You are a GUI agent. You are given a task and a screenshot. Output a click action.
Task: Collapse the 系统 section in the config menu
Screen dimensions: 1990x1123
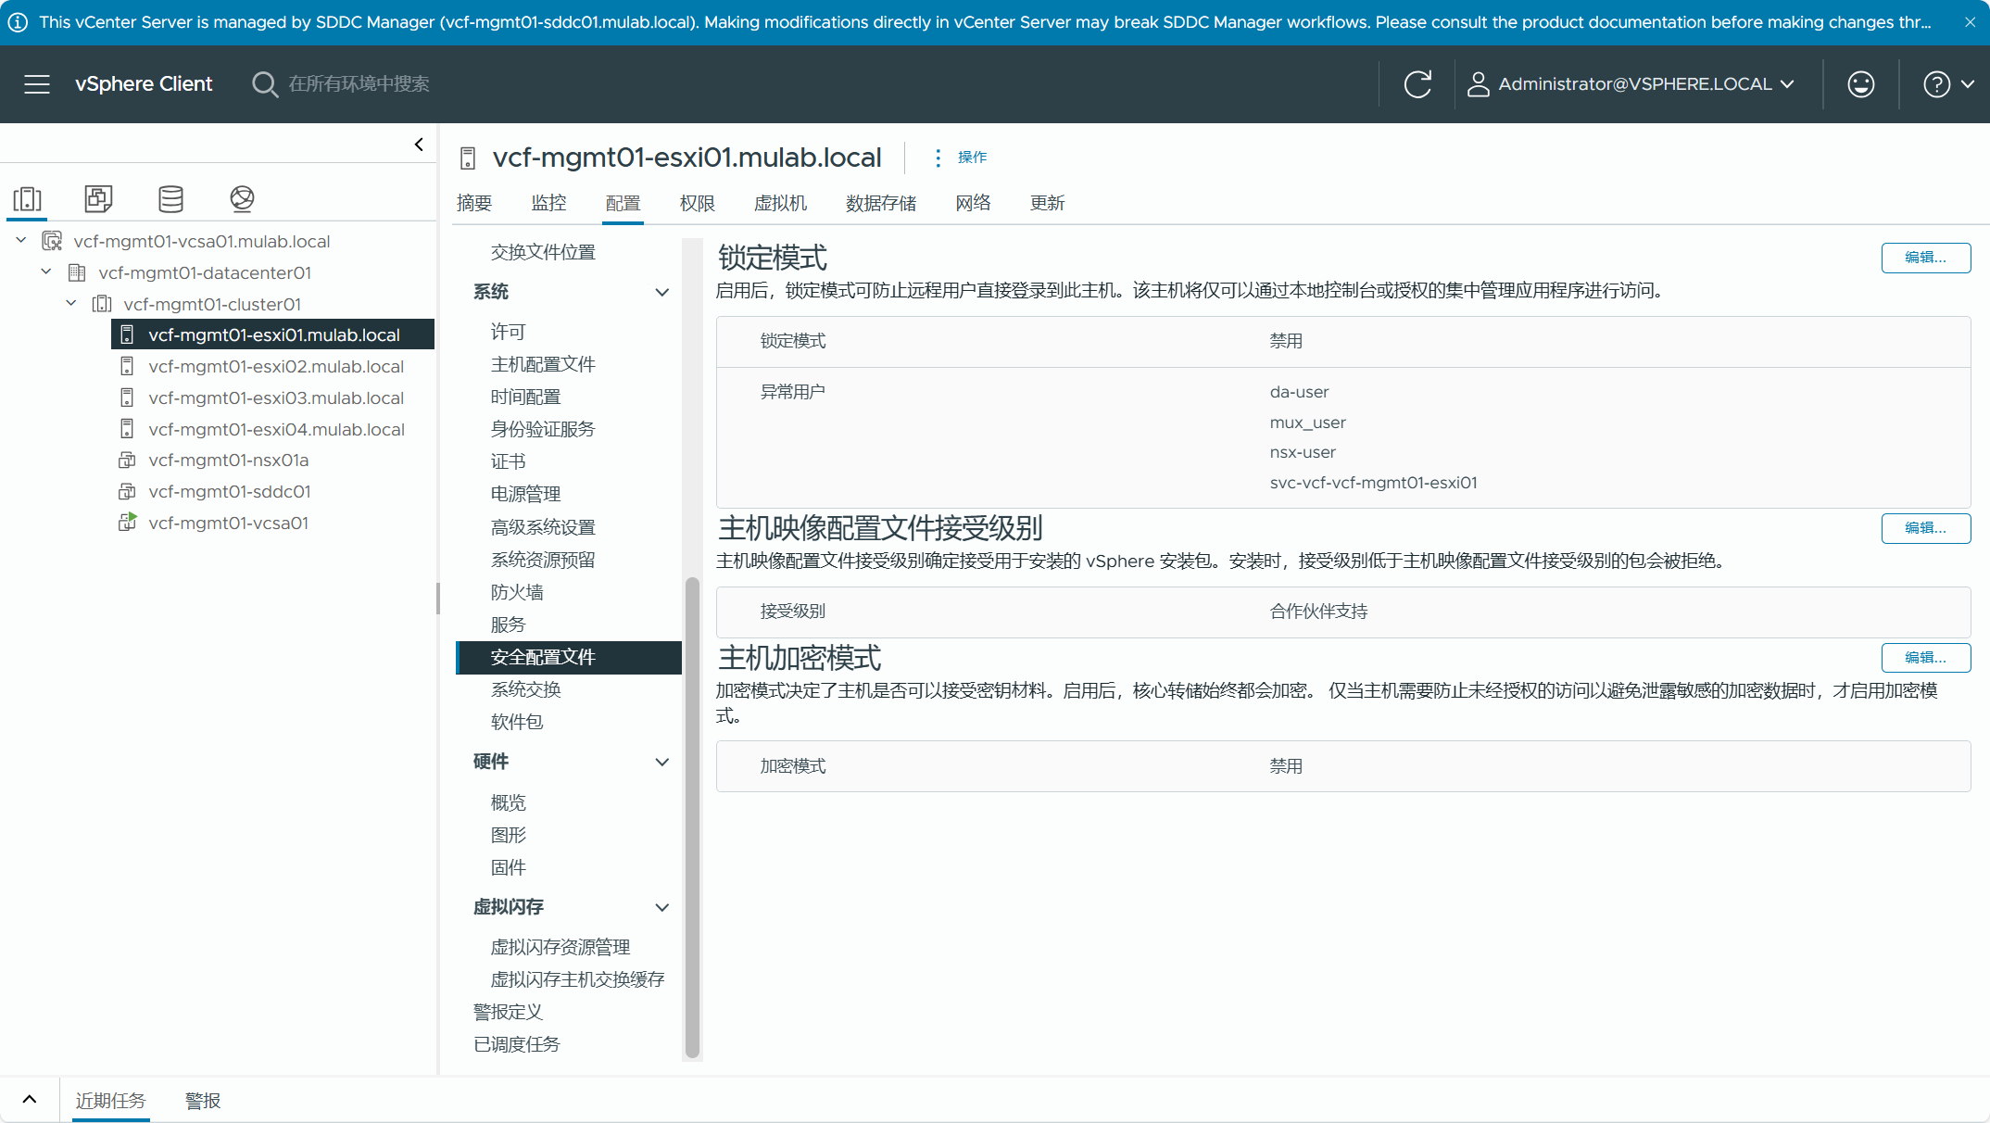(662, 293)
